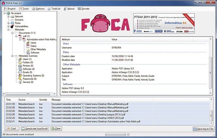Click the log panel vertical scrollbar thumb

[x=211, y=115]
